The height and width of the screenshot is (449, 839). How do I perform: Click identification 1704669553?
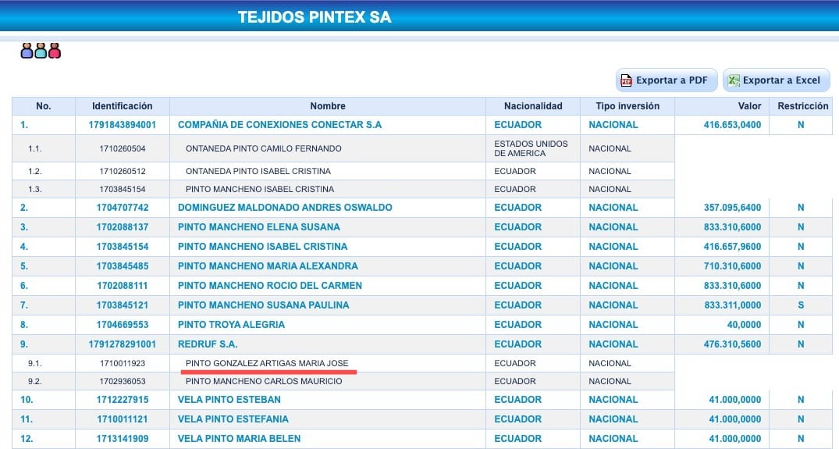click(x=123, y=325)
